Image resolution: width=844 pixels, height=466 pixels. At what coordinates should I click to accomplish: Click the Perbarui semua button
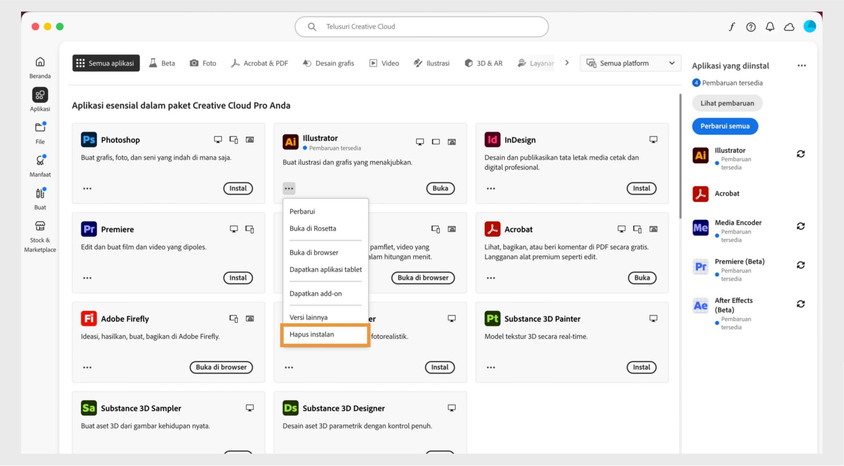click(x=725, y=126)
